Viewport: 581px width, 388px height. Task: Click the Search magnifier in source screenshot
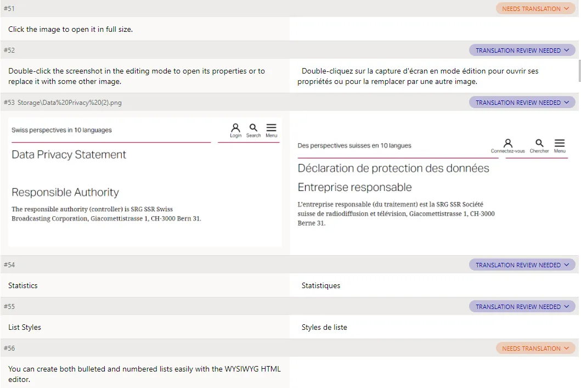pos(253,128)
